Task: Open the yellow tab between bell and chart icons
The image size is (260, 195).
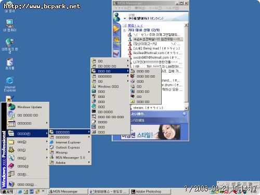Action: point(116,41)
